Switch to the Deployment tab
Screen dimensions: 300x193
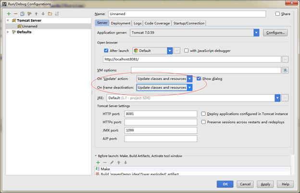coord(120,23)
